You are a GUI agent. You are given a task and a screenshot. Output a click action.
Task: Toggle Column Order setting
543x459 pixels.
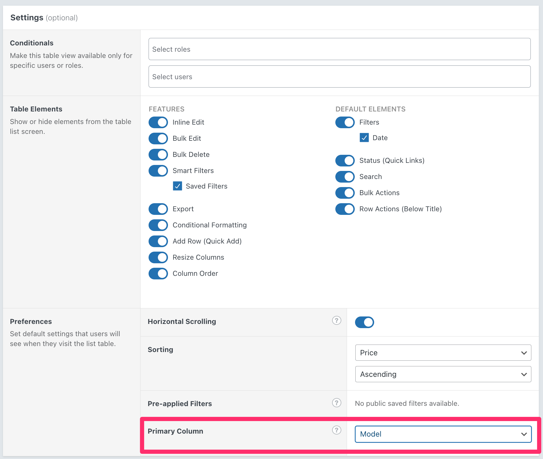tap(158, 273)
